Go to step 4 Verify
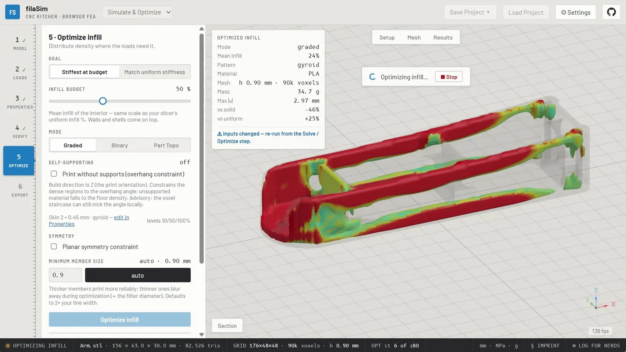 (x=20, y=131)
